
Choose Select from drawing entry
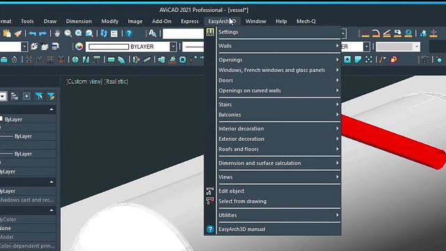point(279,201)
